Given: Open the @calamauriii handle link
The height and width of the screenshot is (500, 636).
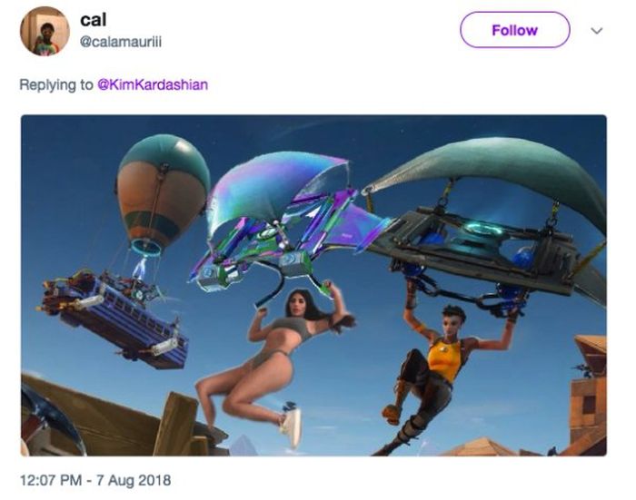Looking at the screenshot, I should 121,42.
